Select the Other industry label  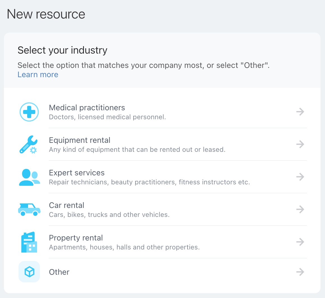click(x=59, y=272)
